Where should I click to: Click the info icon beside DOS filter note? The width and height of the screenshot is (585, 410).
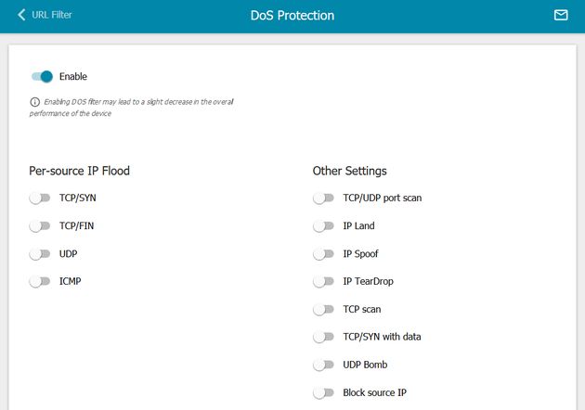34,102
